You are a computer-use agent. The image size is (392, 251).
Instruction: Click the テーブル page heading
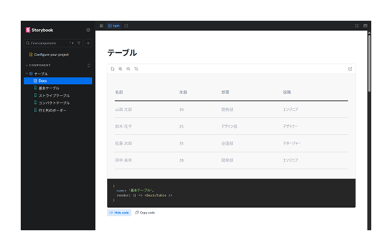(122, 53)
